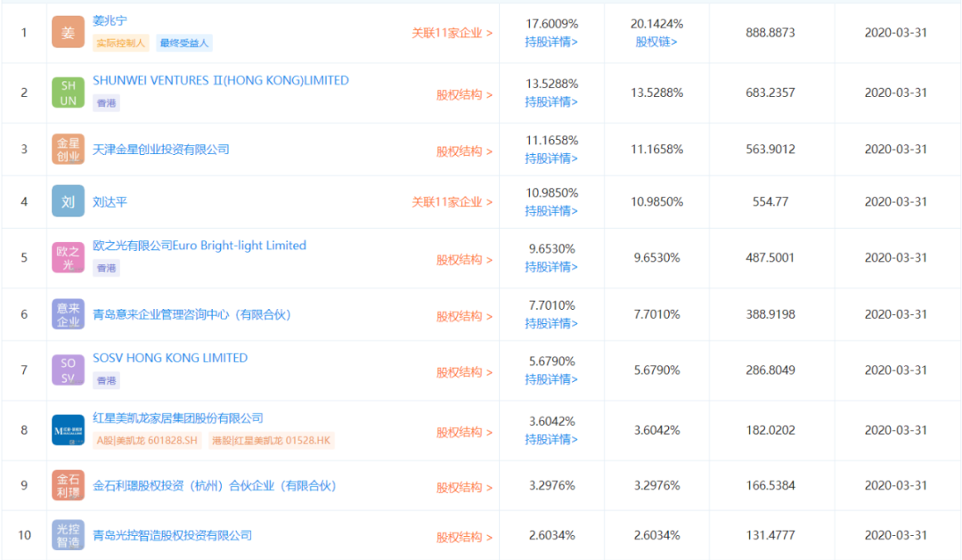
Task: Click the 姜 avatar icon for 姜兆宁
Action: pos(68,32)
